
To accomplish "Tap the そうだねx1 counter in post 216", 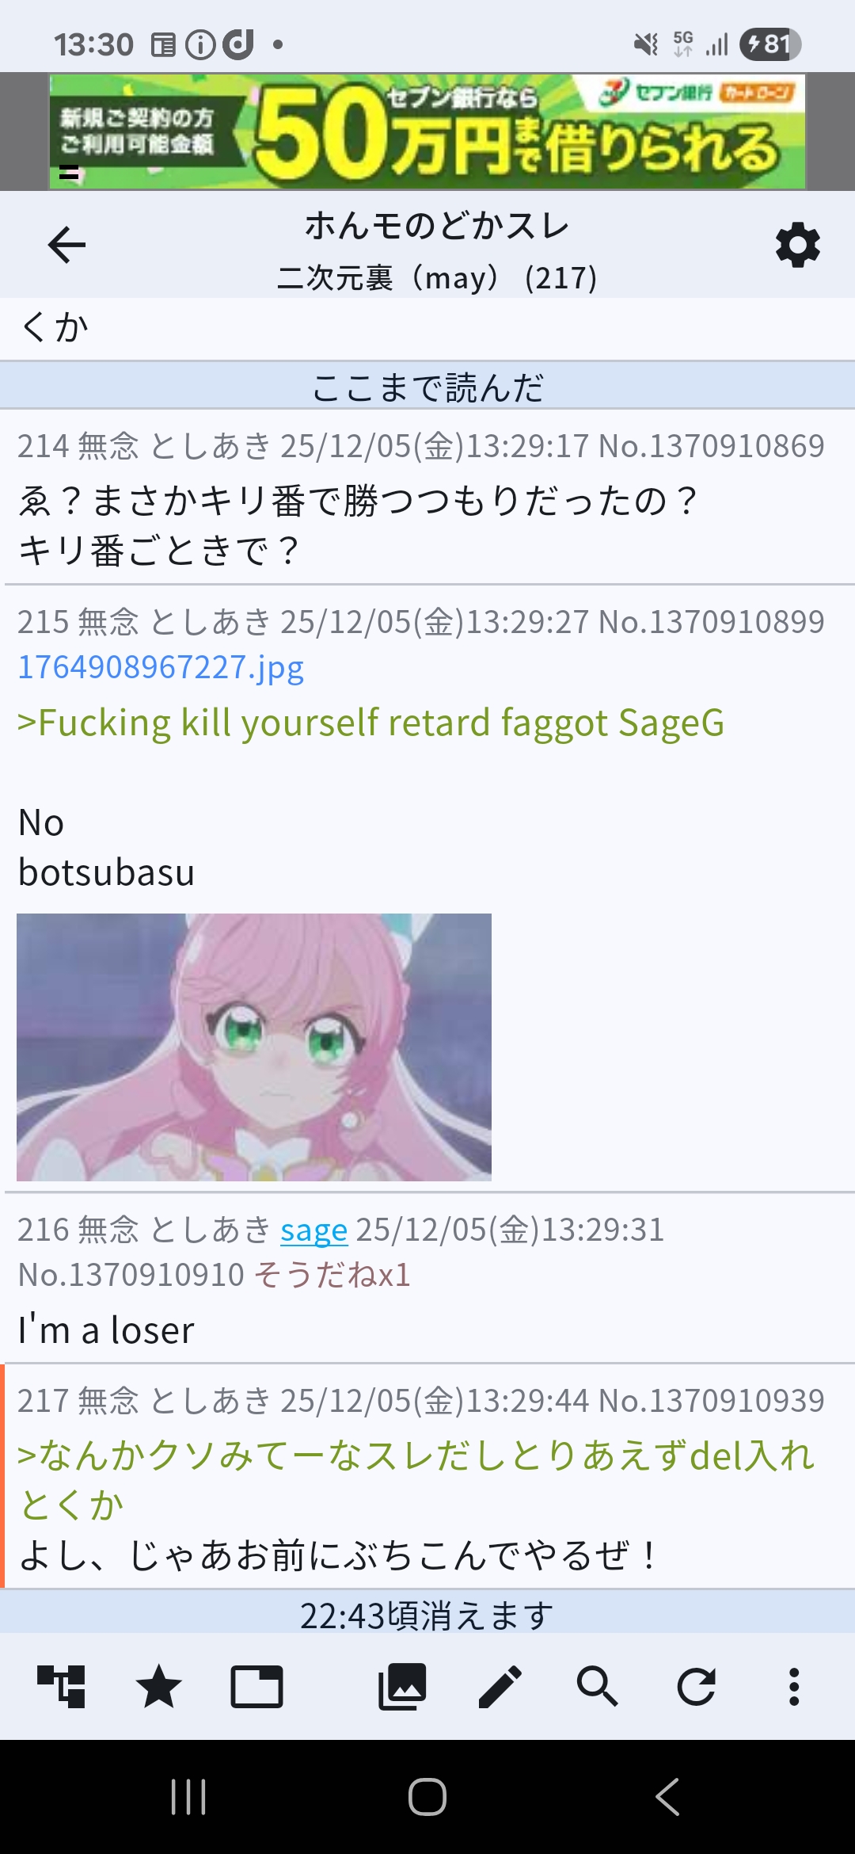I will (x=332, y=1275).
